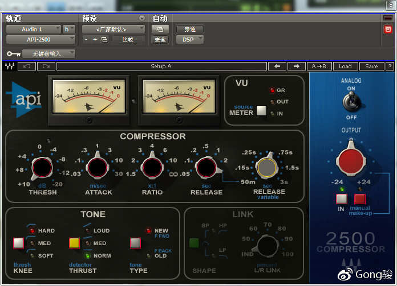Open the help question mark
Image resolution: width=397 pixels, height=286 pixels.
pos(390,67)
